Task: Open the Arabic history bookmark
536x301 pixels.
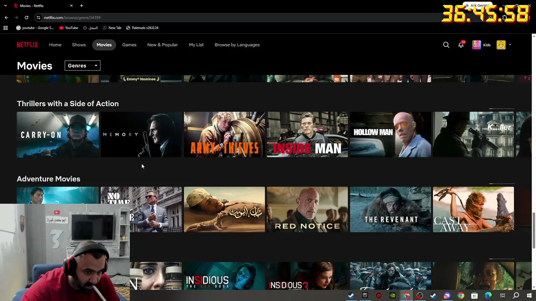Action: [90, 28]
